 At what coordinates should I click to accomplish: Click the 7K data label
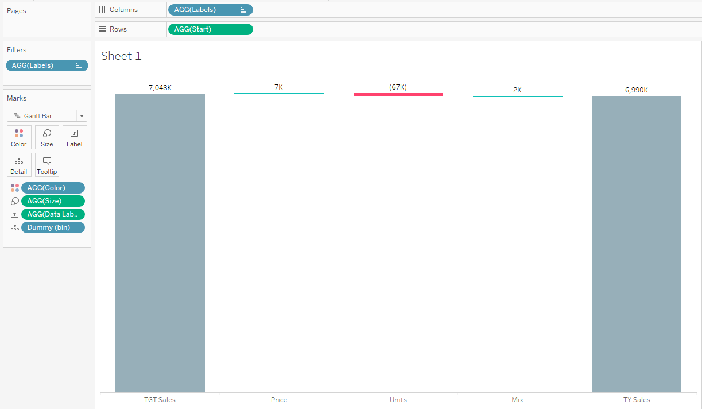(x=279, y=87)
